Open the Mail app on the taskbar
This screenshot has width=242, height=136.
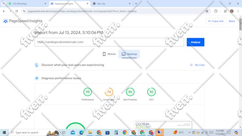[73, 132]
